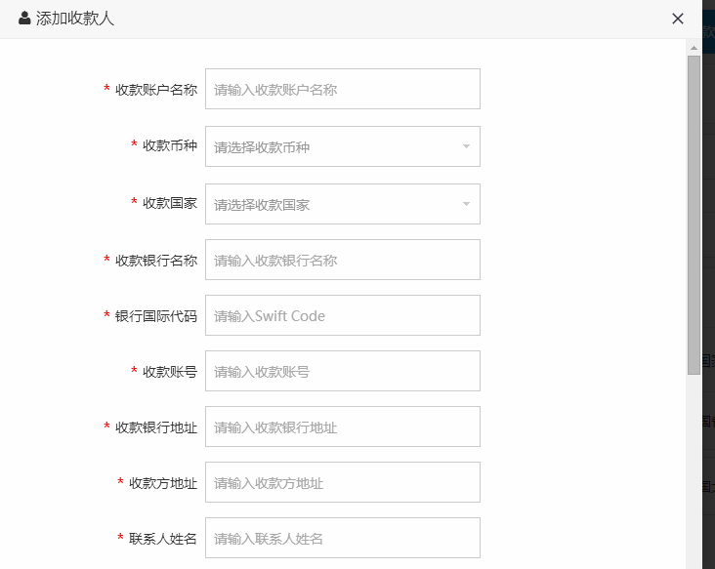The image size is (715, 569).
Task: Click the 银行国际代码 field label
Action: tap(155, 316)
